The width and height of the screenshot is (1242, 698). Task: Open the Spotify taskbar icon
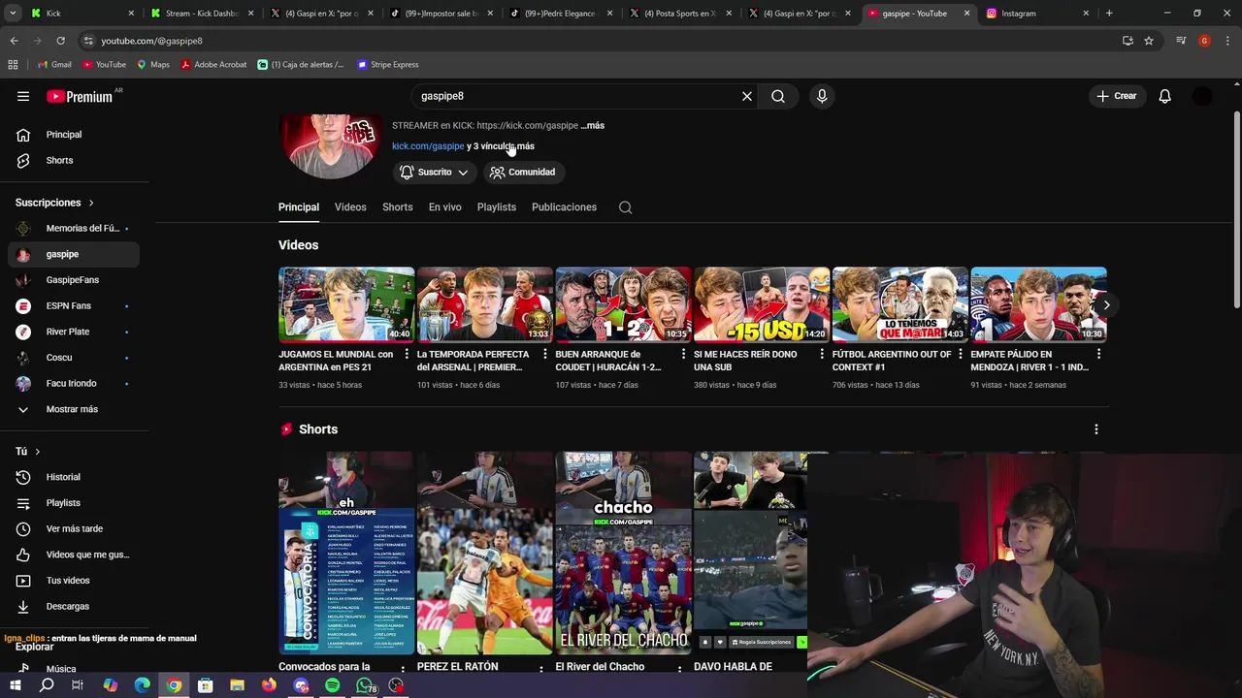333,685
